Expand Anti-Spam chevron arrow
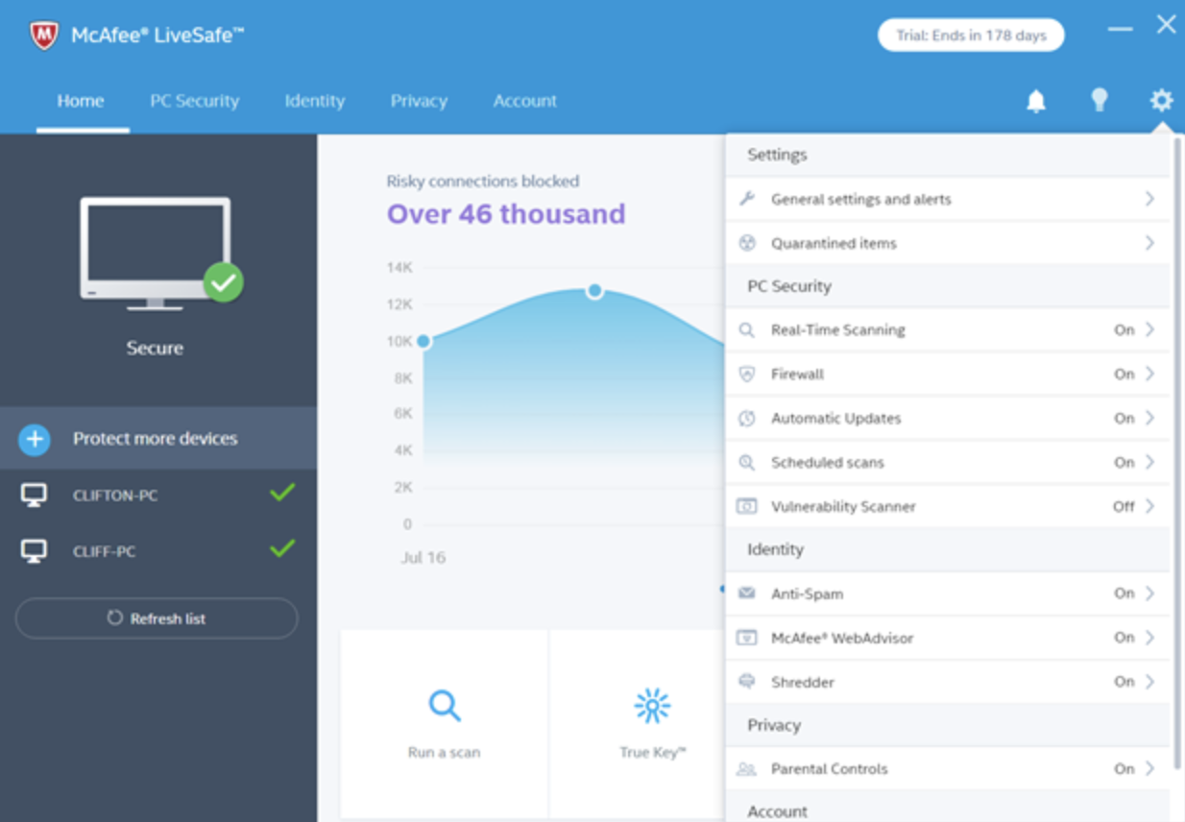 coord(1149,593)
